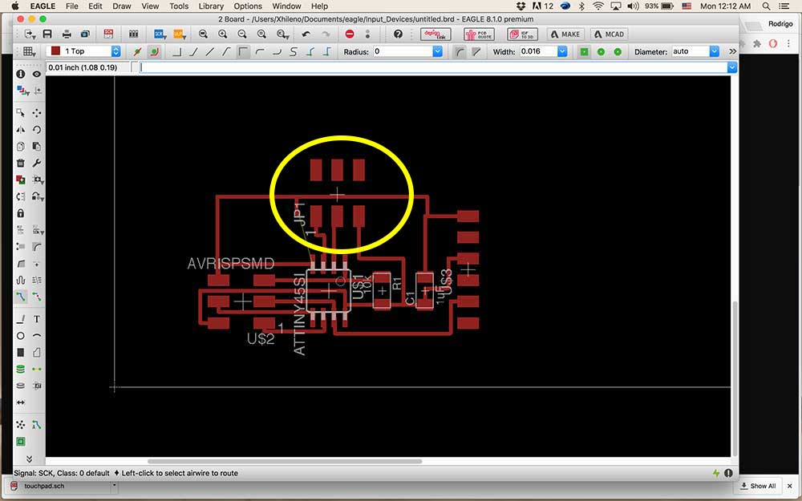Toggle round miter style
The width and height of the screenshot is (802, 501).
460,51
